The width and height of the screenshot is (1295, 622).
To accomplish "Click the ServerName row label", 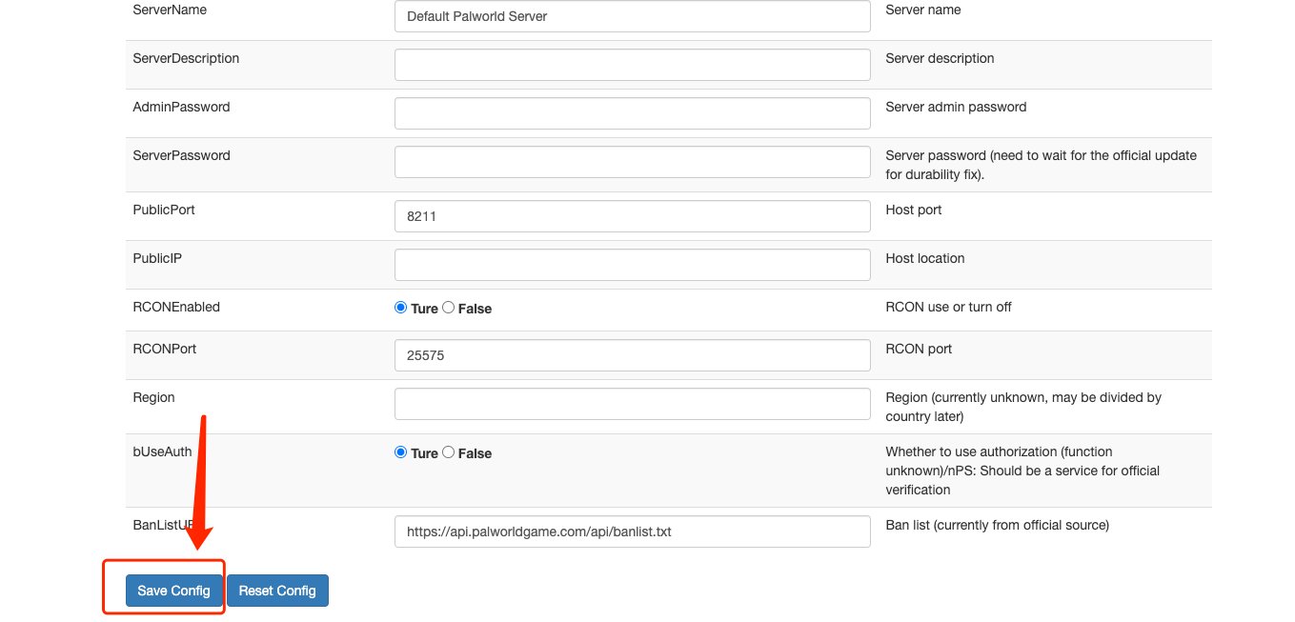I will [x=170, y=10].
